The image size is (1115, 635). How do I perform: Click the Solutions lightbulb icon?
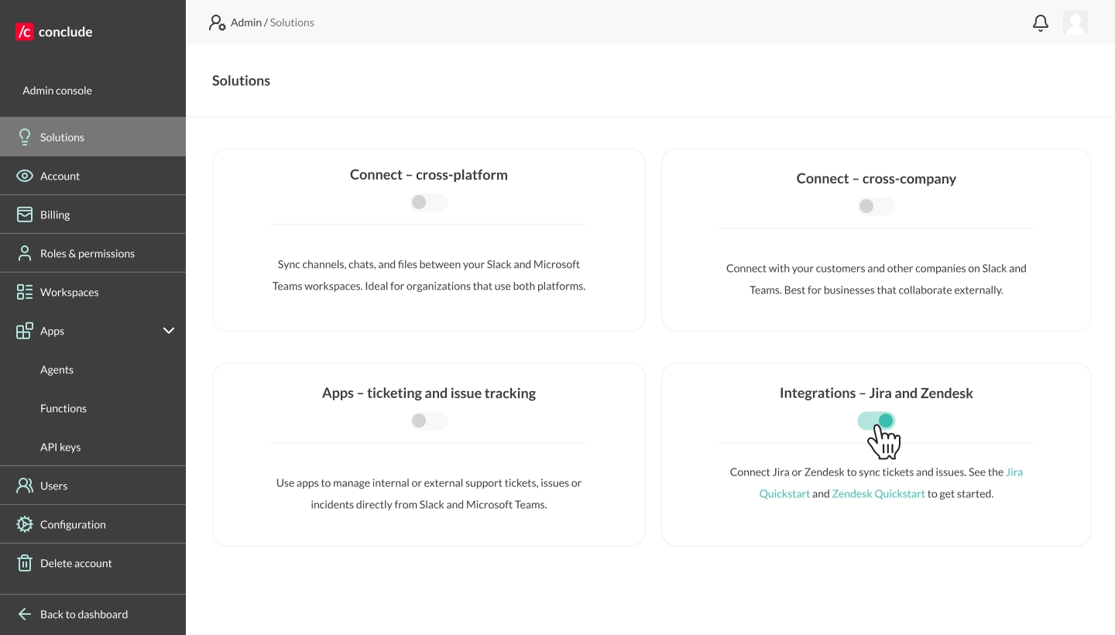pyautogui.click(x=25, y=137)
